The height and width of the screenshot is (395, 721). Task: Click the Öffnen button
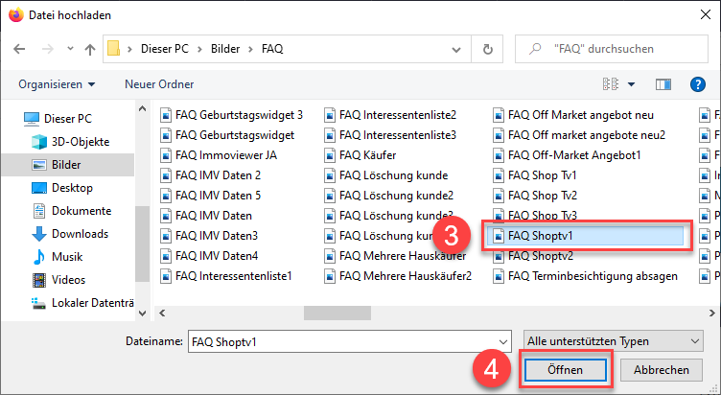(564, 370)
